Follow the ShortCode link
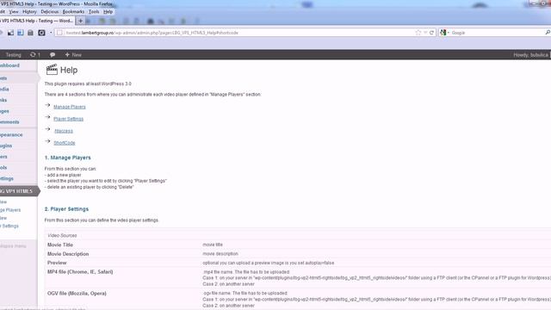The image size is (551, 310). pyautogui.click(x=65, y=143)
